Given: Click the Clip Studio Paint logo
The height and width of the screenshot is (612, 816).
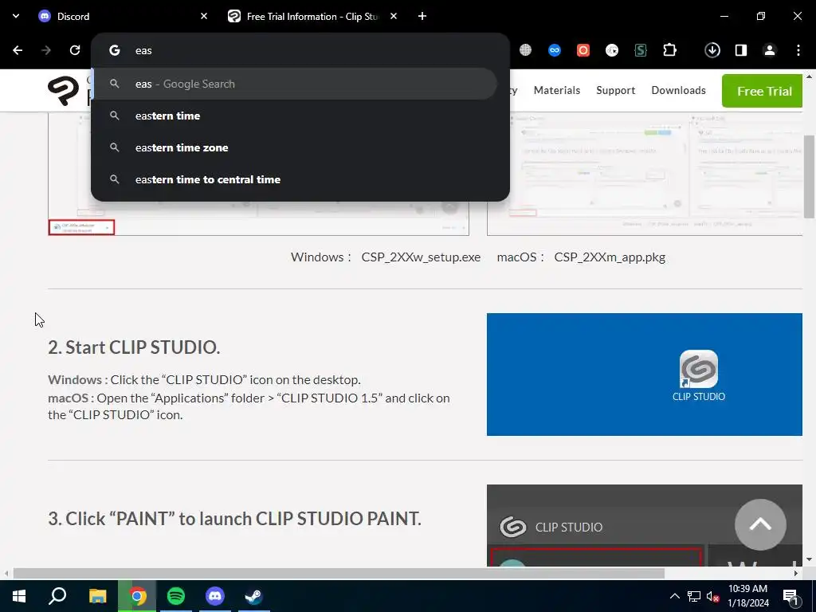Looking at the screenshot, I should [x=64, y=91].
